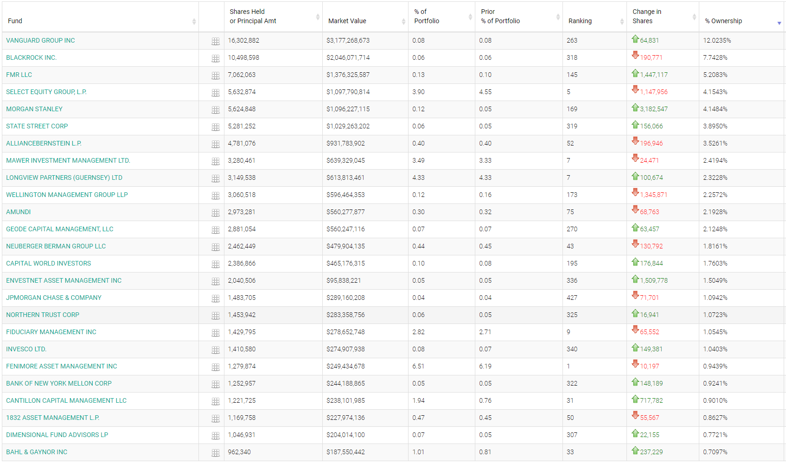The height and width of the screenshot is (463, 786).
Task: Open GEODE CAPITAL MANAGEMENT, LLC link
Action: pos(60,229)
